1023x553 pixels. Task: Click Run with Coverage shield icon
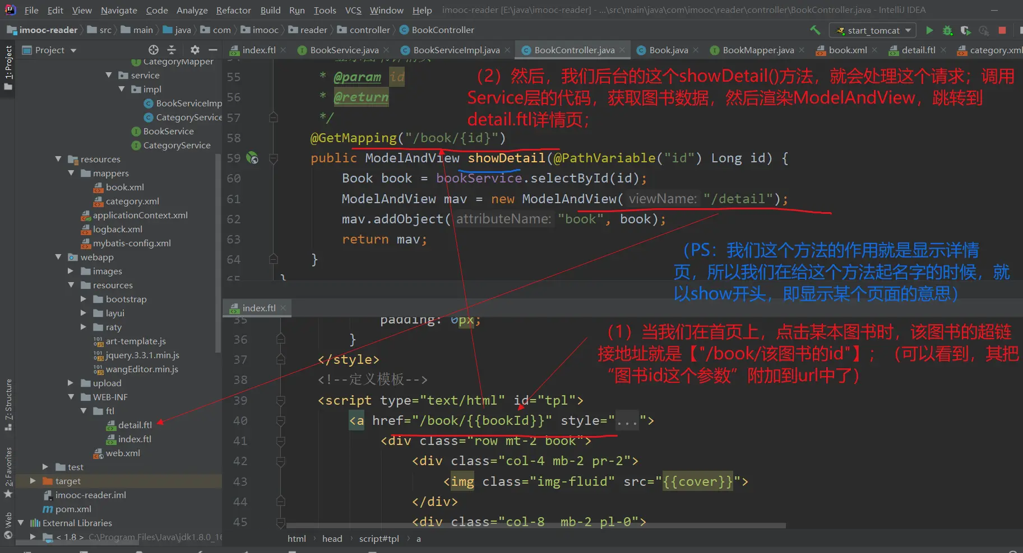point(965,30)
